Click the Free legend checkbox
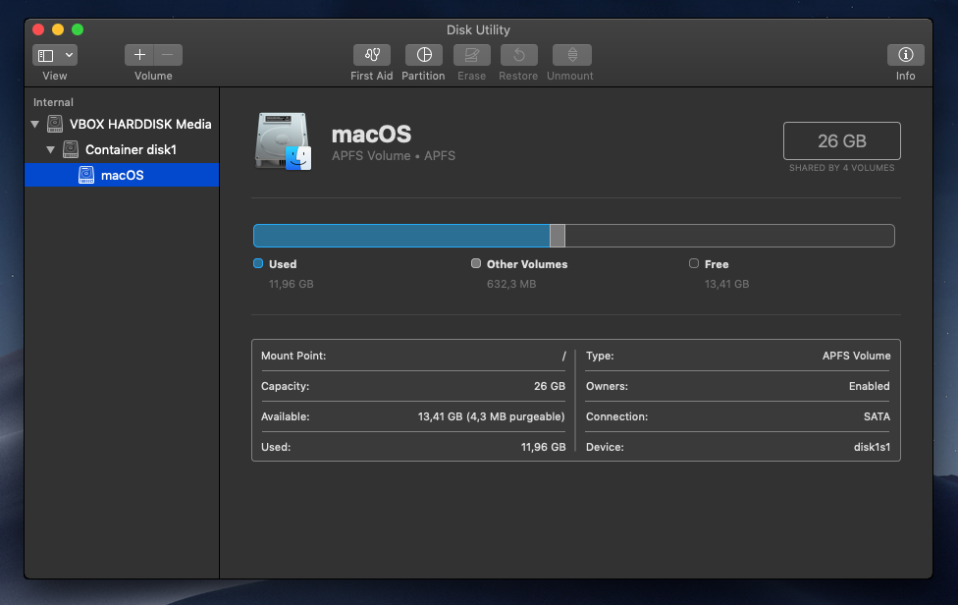This screenshot has height=605, width=958. pos(693,263)
